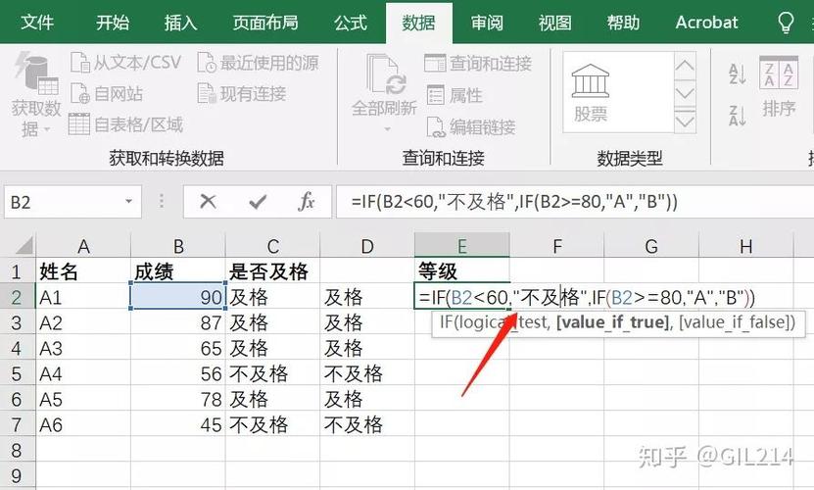Click 现有连接 button
The image size is (814, 490).
(x=242, y=93)
